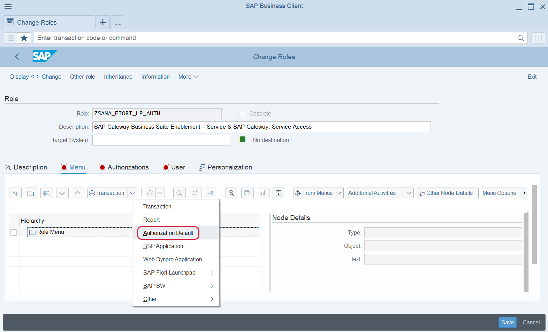Click the Description text field
This screenshot has width=548, height=332.
click(261, 127)
